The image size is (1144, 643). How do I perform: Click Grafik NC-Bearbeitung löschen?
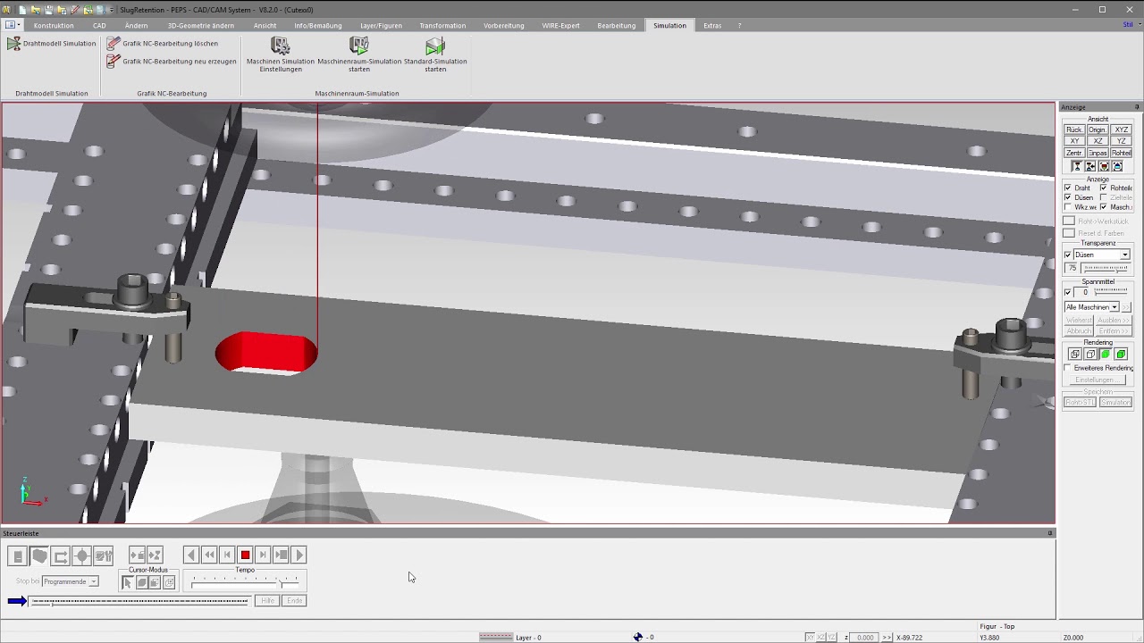162,43
